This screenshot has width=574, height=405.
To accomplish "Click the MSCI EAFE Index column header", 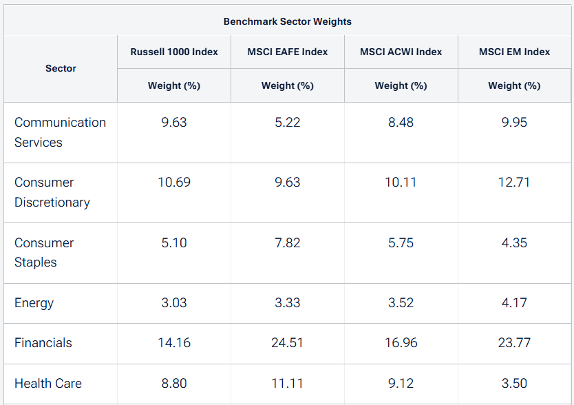I will click(x=288, y=52).
